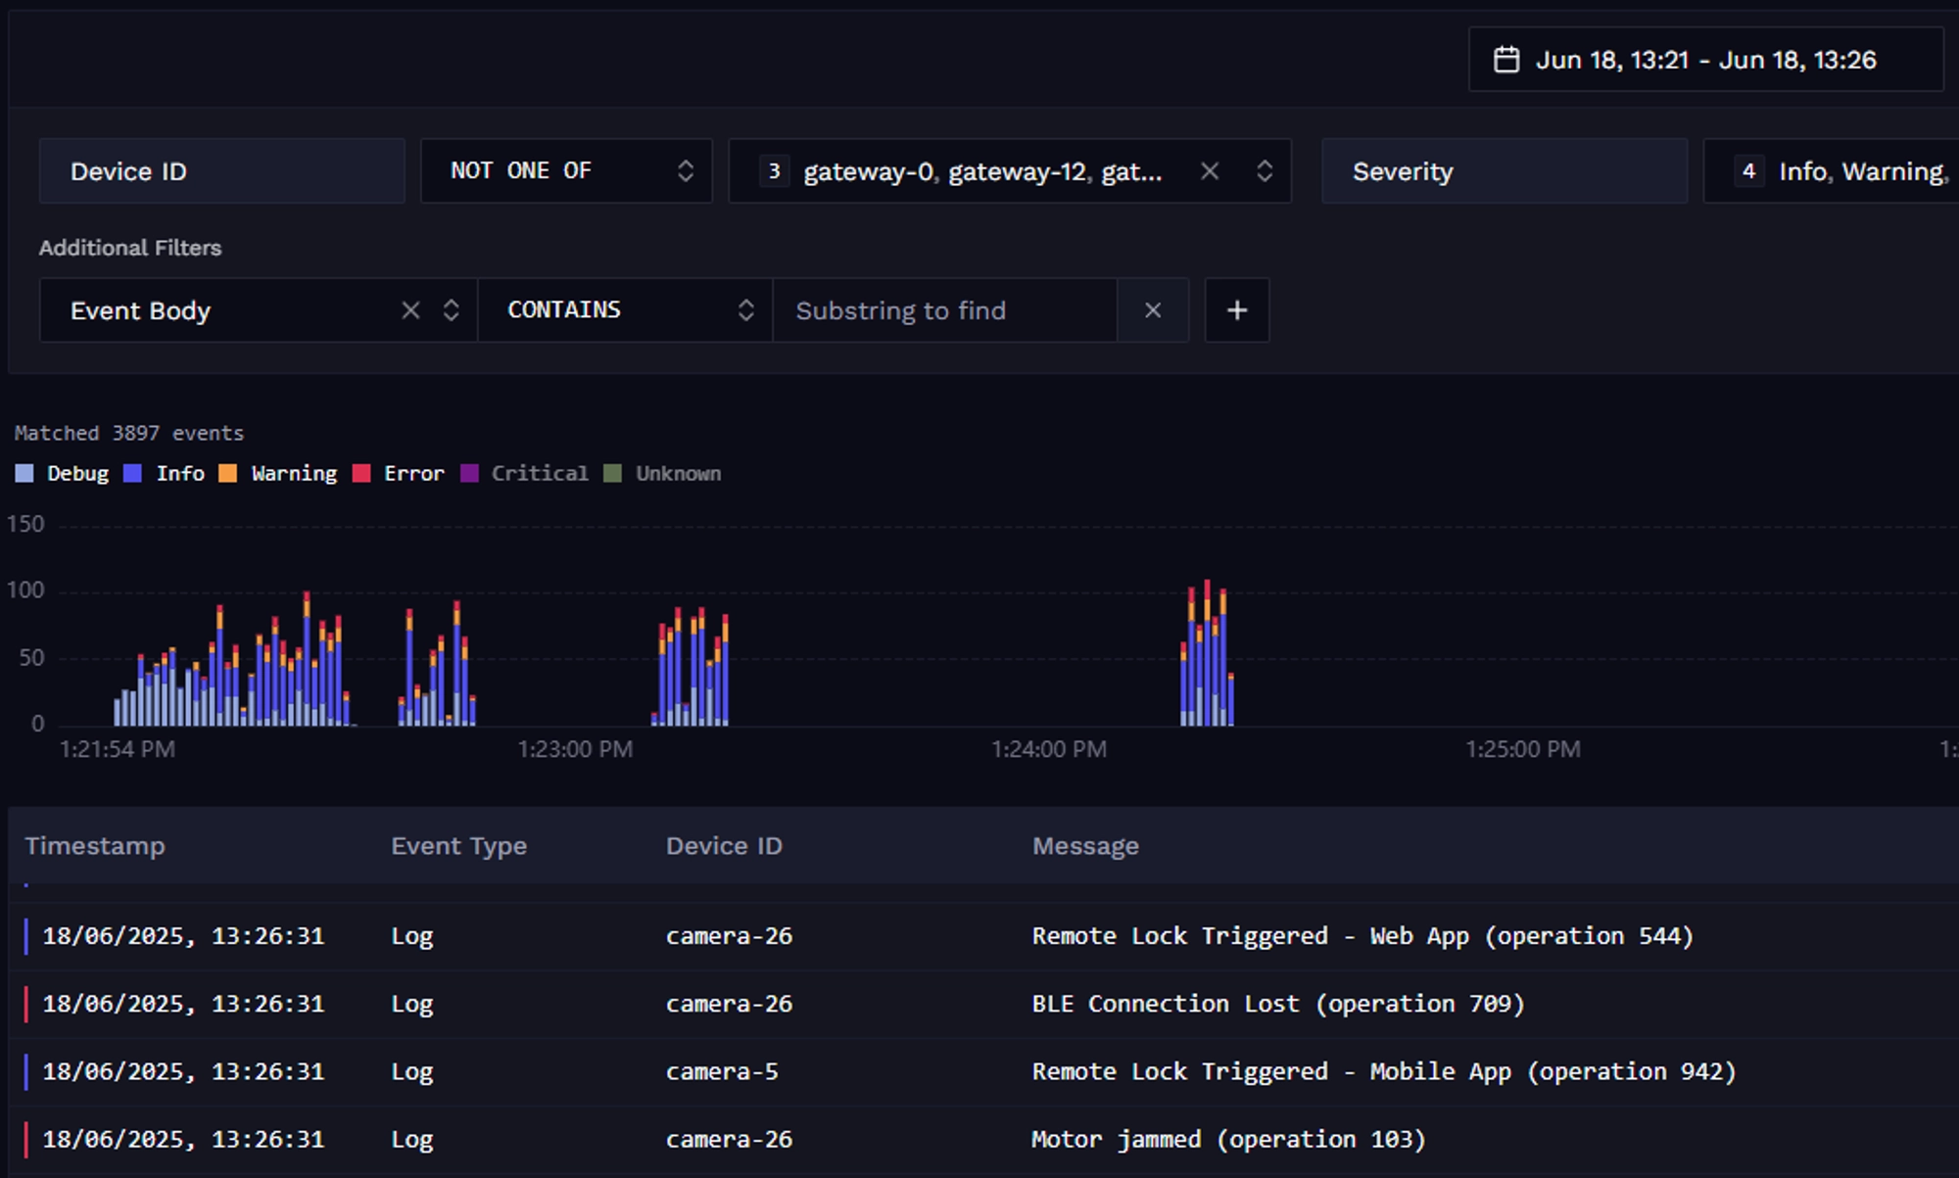Expand the Event Body field chevrons

click(451, 310)
